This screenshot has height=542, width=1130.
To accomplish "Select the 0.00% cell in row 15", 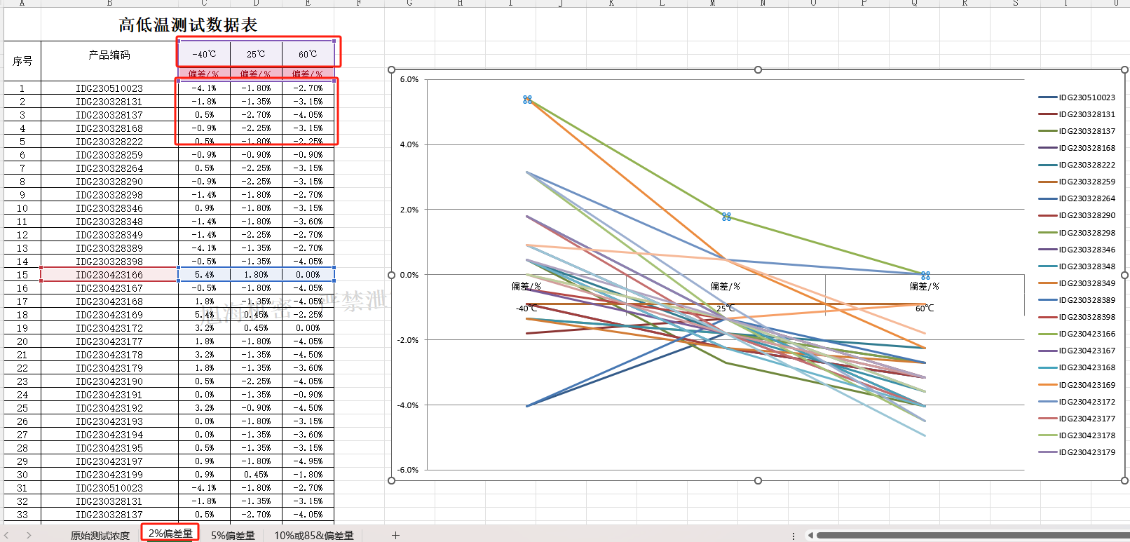I will [308, 275].
